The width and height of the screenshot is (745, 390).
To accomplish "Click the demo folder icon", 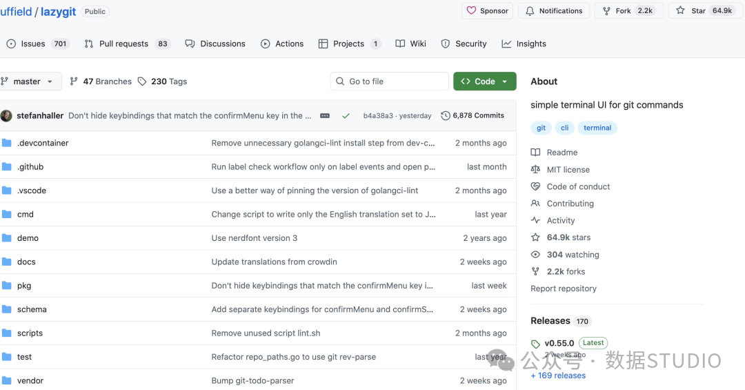I will coord(7,238).
